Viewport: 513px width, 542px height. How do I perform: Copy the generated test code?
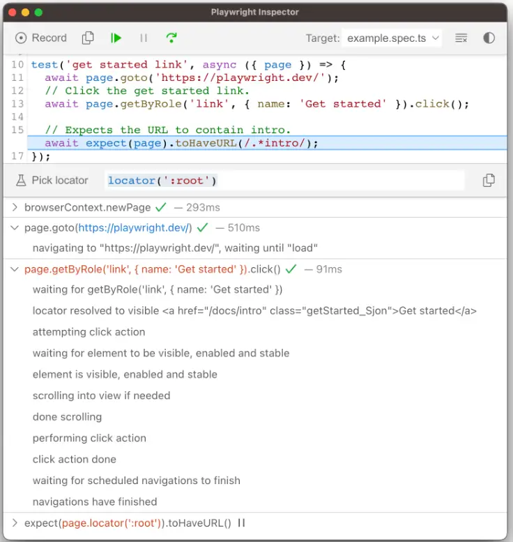pyautogui.click(x=88, y=38)
